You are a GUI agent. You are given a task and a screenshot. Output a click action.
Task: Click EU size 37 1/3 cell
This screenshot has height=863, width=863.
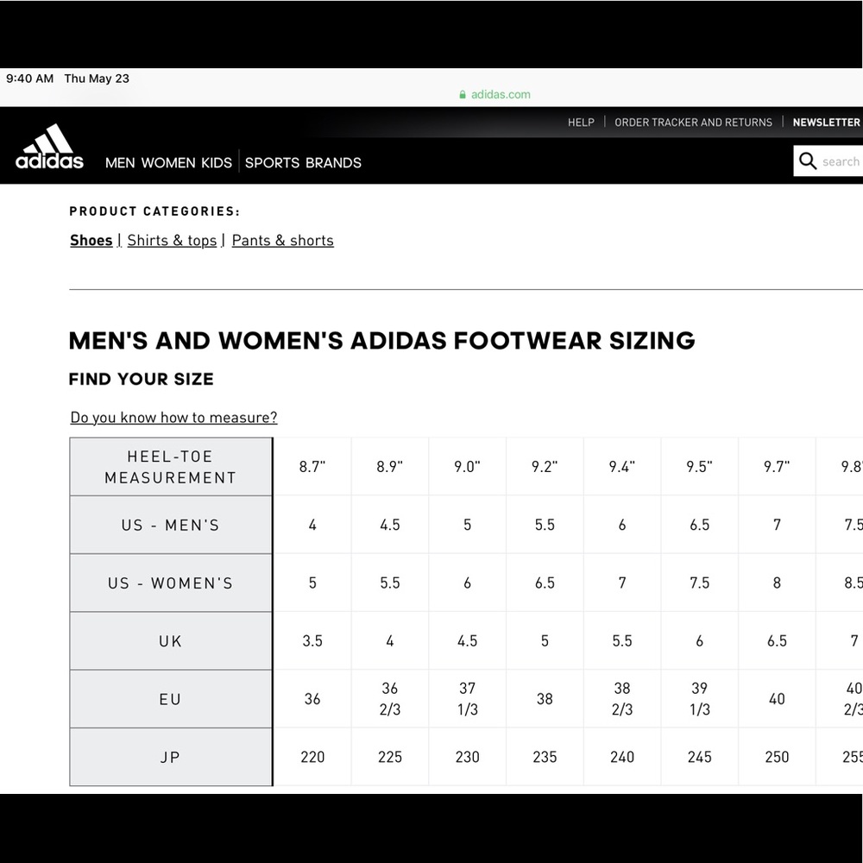pyautogui.click(x=467, y=699)
